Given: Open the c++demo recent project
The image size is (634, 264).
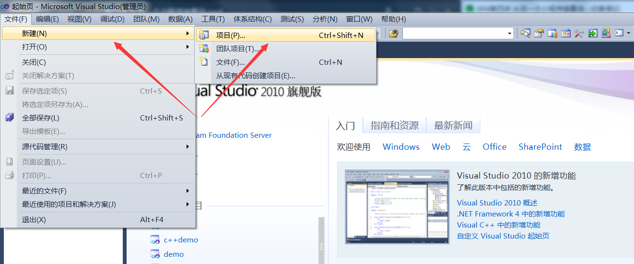Looking at the screenshot, I should (x=181, y=240).
